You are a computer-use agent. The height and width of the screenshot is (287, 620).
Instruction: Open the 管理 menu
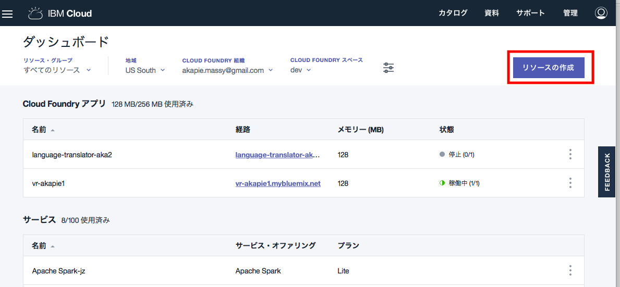coord(570,13)
